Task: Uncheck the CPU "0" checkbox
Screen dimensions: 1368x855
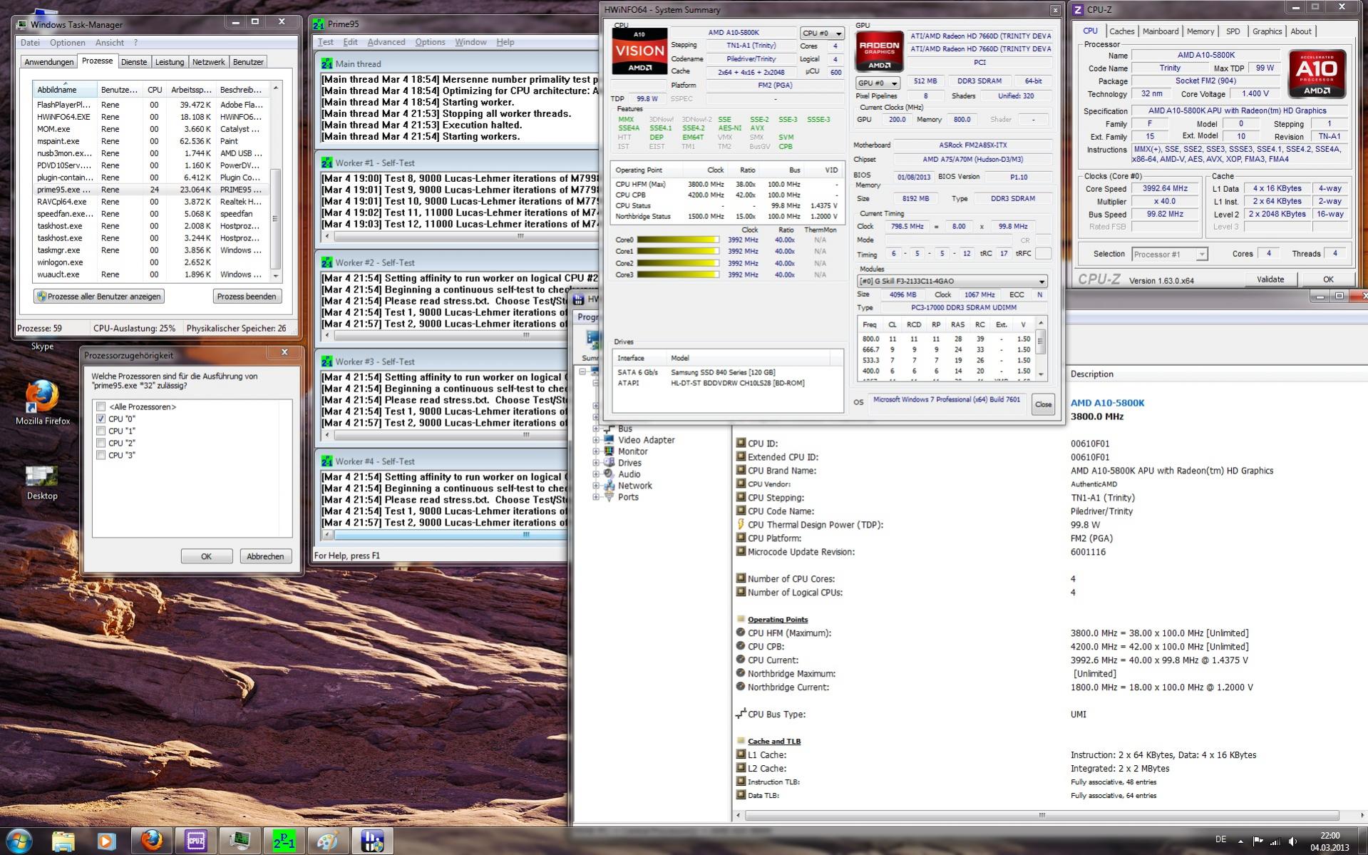Action: click(101, 419)
